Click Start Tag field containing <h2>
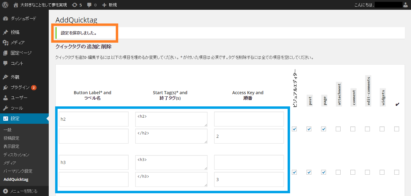The width and height of the screenshot is (411, 196). point(171,119)
